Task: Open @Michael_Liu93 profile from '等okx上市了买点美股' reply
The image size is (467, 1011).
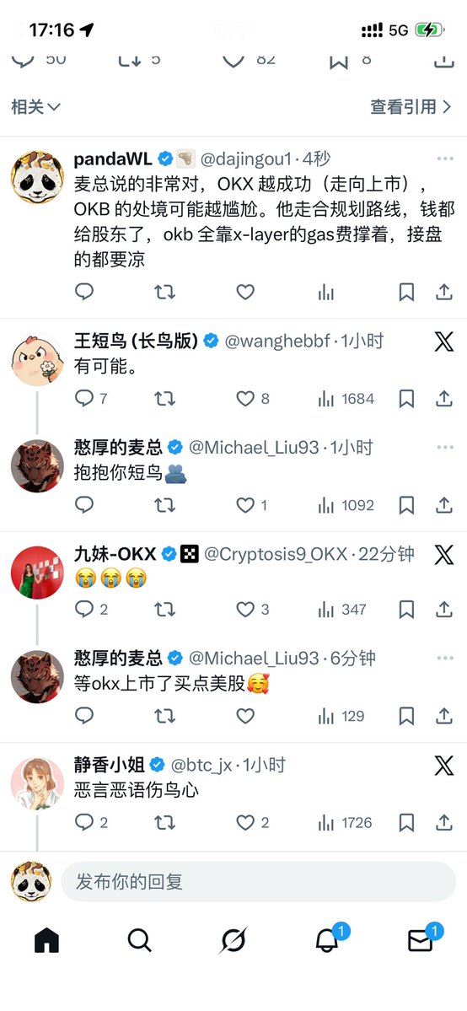Action: click(254, 659)
